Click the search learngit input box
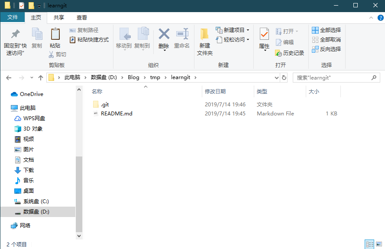The image size is (385, 249). click(331, 78)
